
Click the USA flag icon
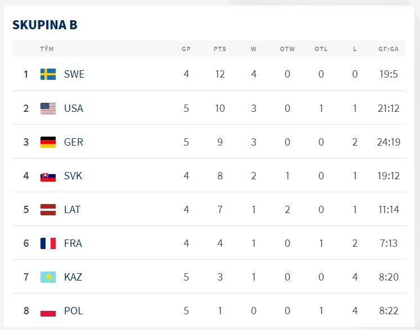coord(48,109)
